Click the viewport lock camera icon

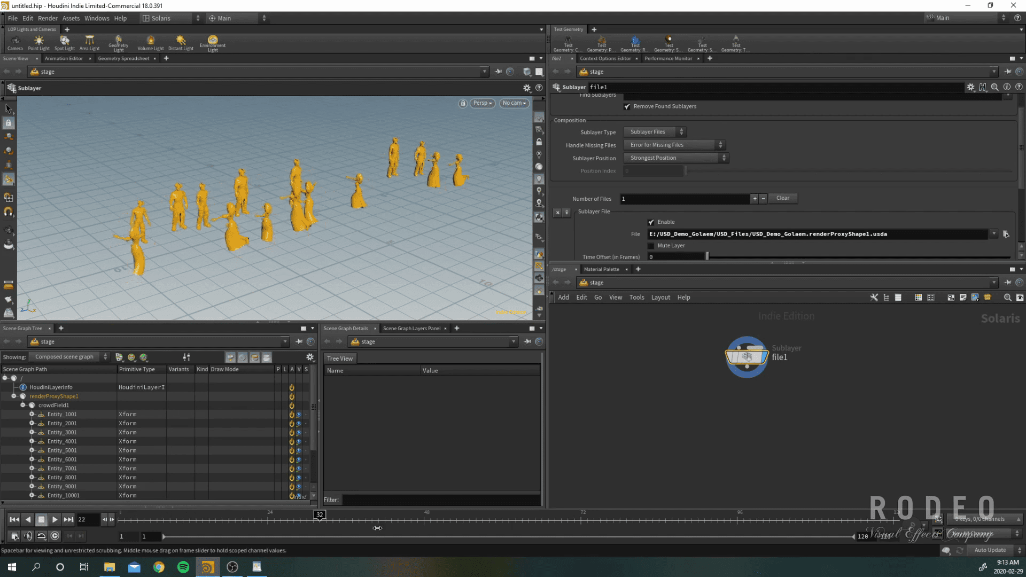point(463,103)
